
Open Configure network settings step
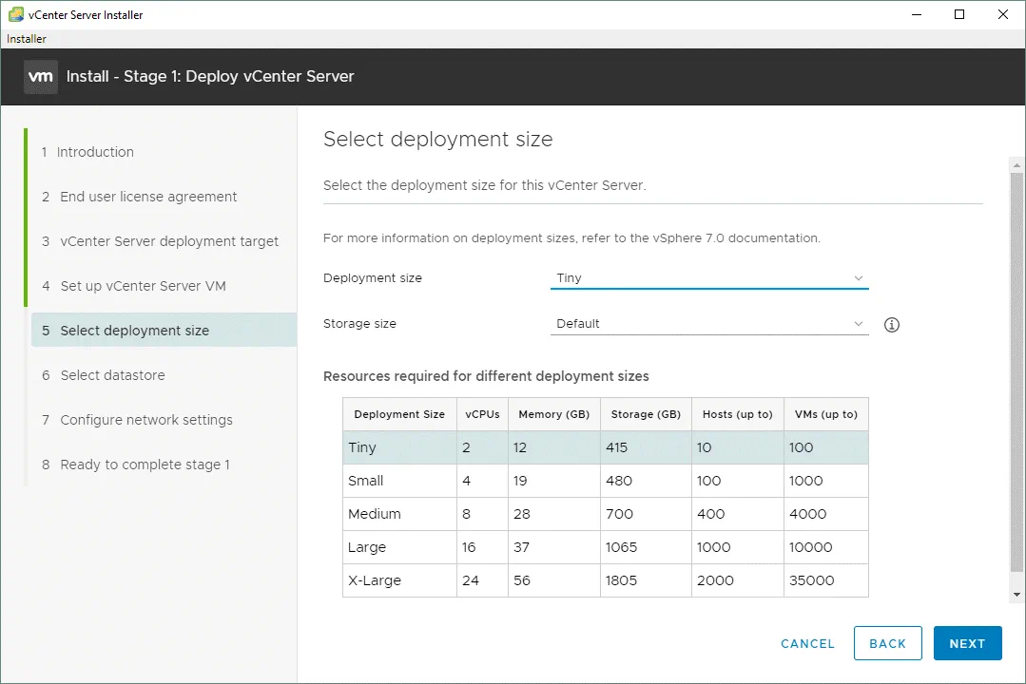pos(145,420)
